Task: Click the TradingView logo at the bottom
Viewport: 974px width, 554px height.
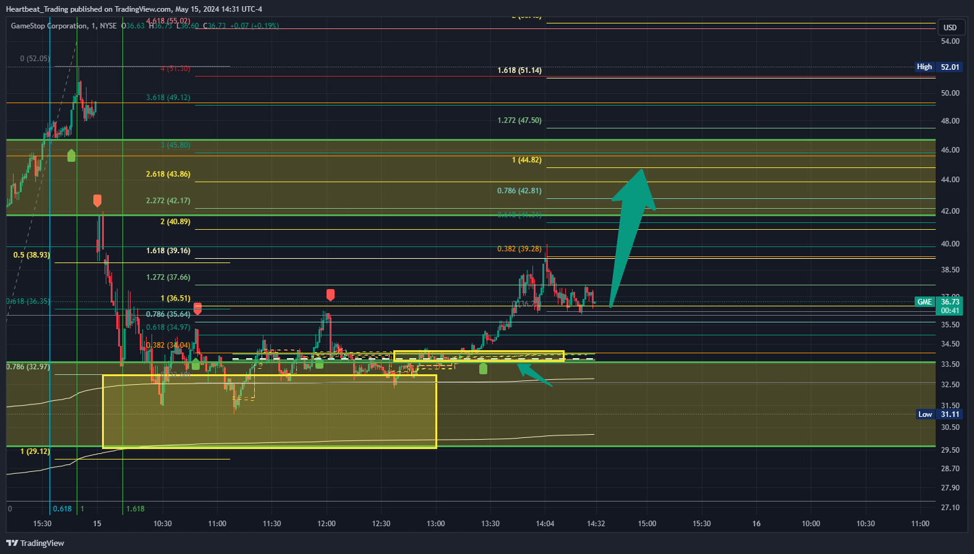Action: tap(35, 543)
